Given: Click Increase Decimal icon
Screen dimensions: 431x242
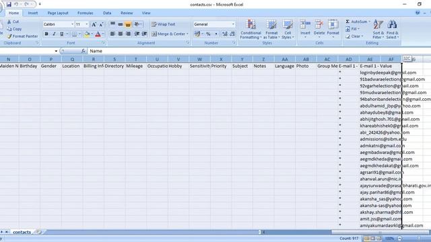Looking at the screenshot, I should click(x=225, y=34).
